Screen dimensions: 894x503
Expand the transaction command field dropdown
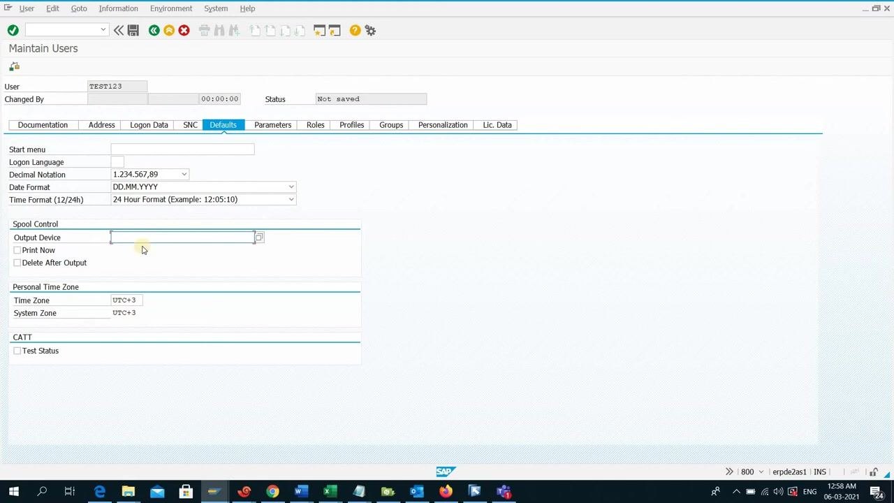103,29
